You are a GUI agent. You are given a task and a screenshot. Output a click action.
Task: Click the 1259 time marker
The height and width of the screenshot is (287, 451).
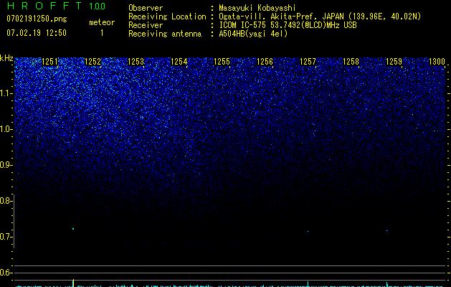(394, 62)
